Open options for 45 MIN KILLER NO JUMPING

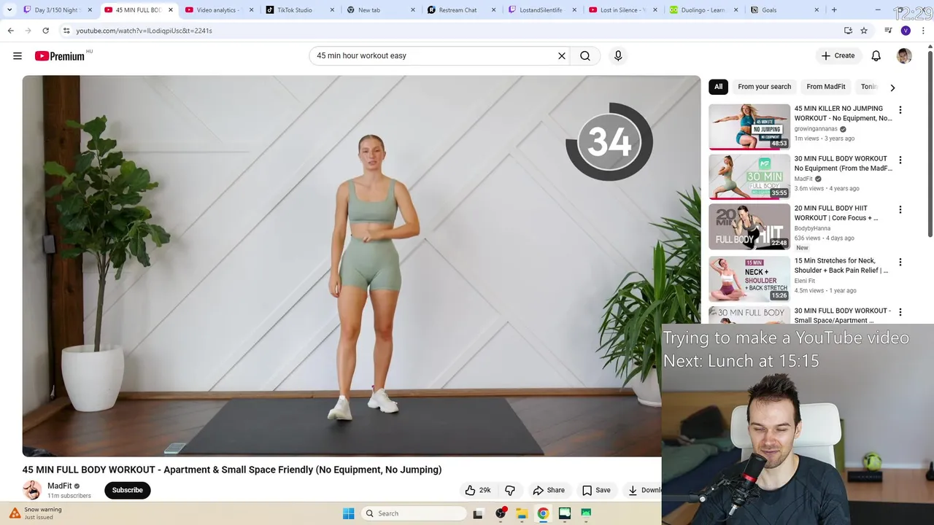click(900, 110)
